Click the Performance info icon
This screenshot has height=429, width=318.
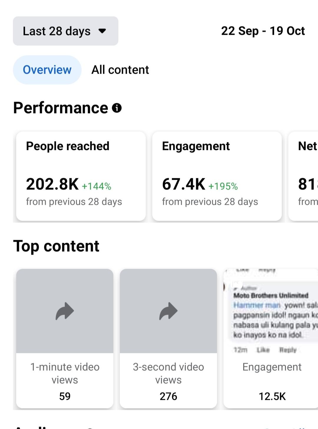click(x=117, y=108)
